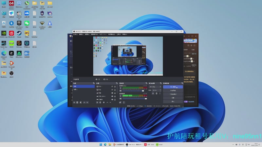Click the Exit button in Controls
This screenshot has width=262, height=147.
coord(173,102)
